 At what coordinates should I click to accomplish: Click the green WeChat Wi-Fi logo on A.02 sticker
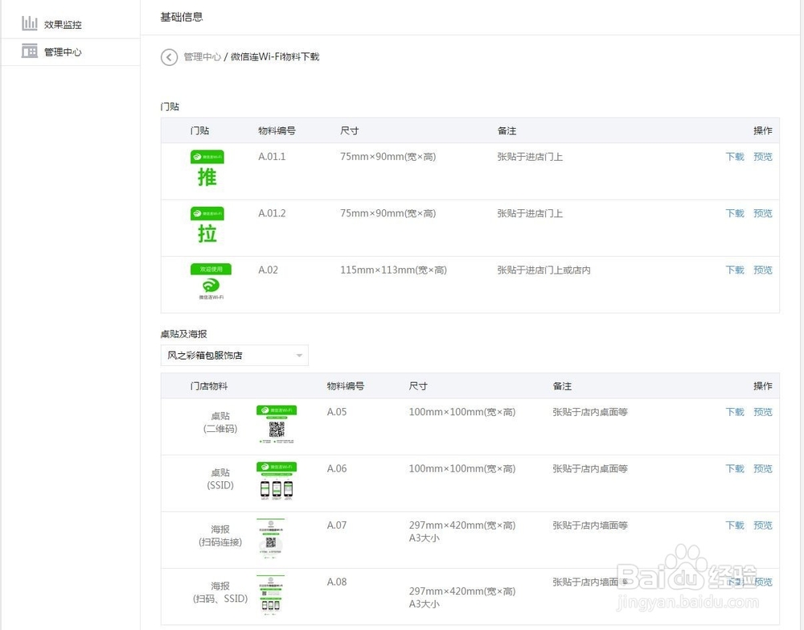coord(210,287)
